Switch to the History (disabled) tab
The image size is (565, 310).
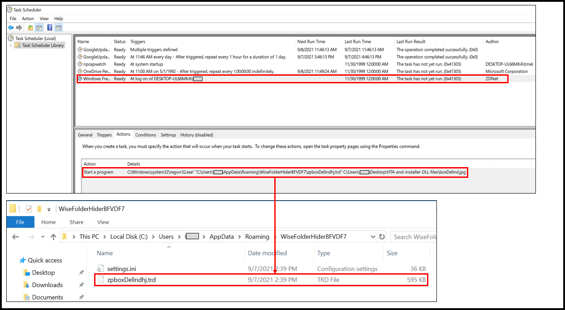click(197, 135)
